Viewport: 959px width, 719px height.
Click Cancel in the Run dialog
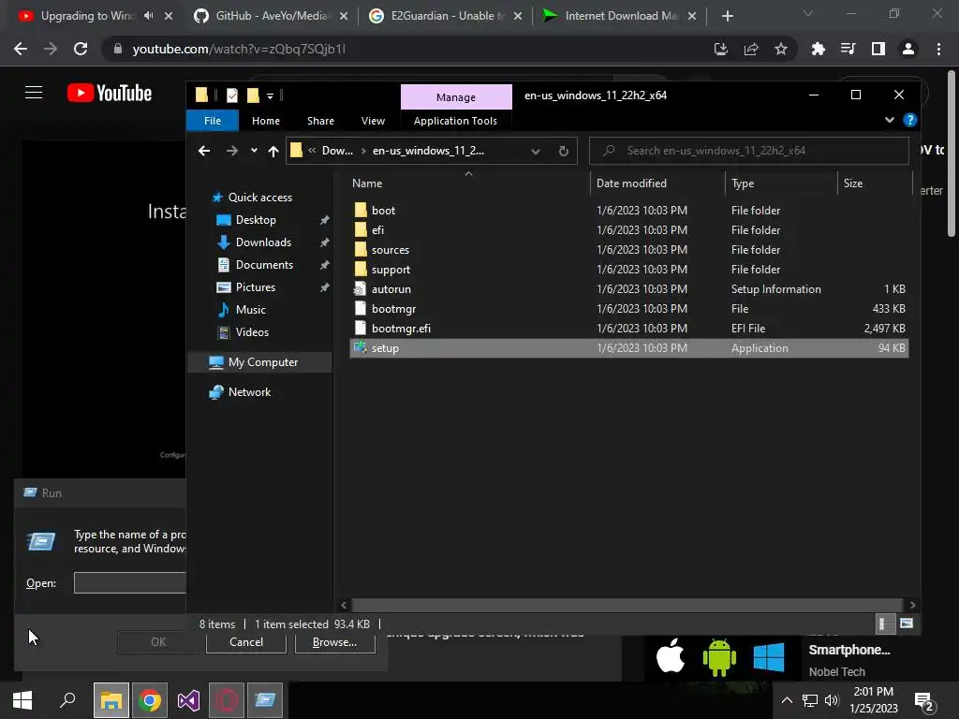pos(246,642)
